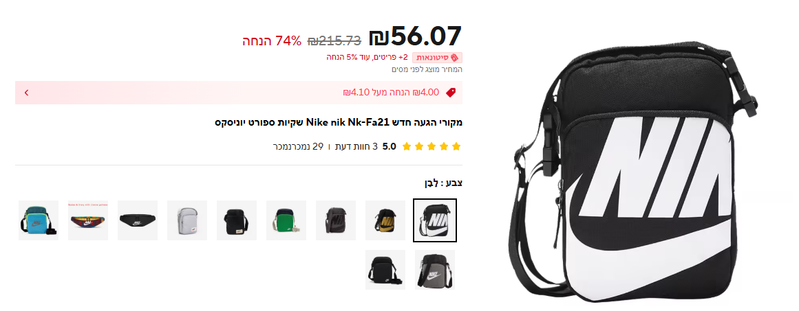Choose the black bag with gold logo
This screenshot has height=311, width=799.
385,220
